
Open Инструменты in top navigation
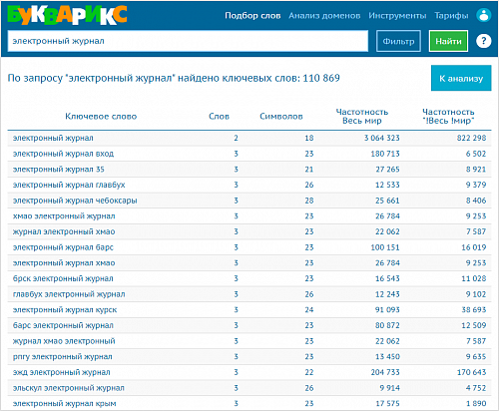[x=397, y=16]
